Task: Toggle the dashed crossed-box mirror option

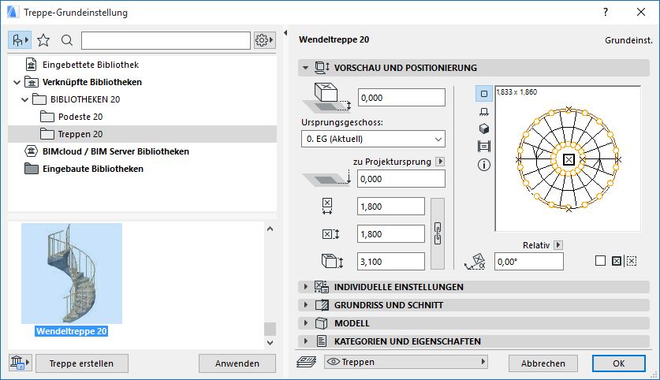Action: coord(632,261)
